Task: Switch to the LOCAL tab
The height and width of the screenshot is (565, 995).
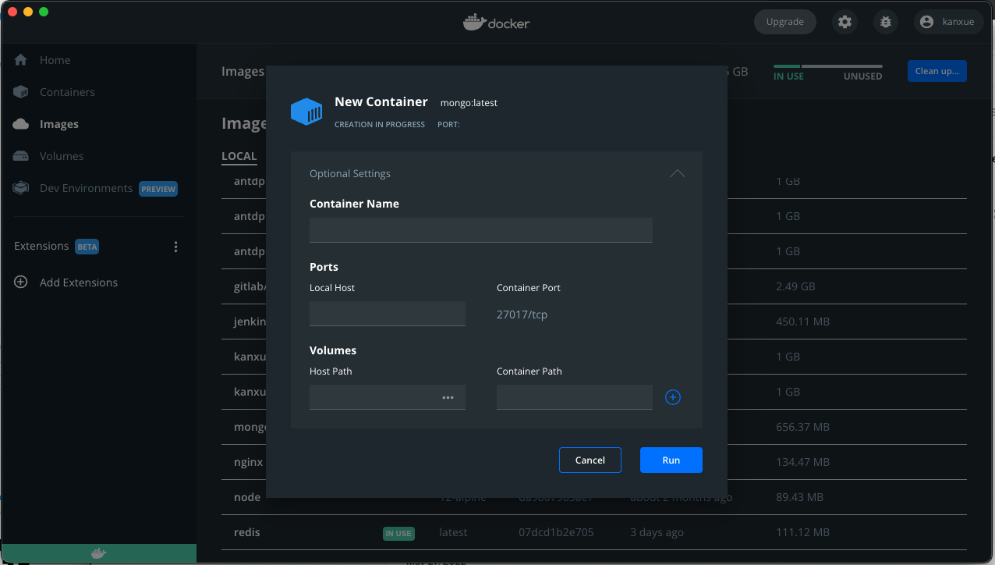Action: pyautogui.click(x=239, y=156)
